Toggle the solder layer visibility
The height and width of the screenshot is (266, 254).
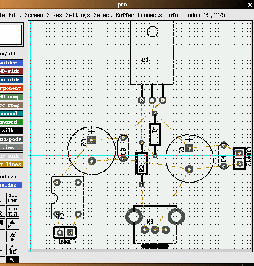pos(11,63)
